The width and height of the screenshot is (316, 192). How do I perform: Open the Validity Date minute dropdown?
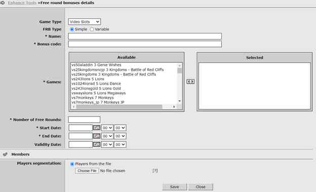(x=120, y=144)
